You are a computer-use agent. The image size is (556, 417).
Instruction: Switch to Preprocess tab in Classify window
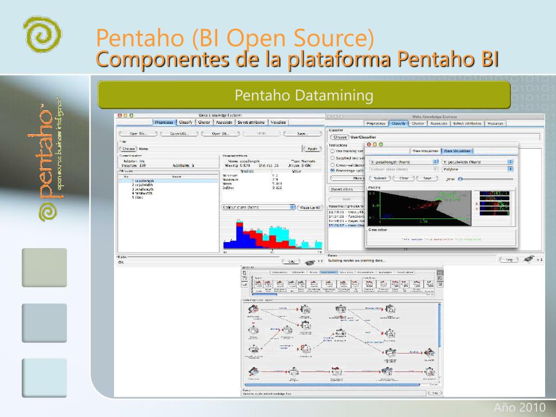(376, 123)
